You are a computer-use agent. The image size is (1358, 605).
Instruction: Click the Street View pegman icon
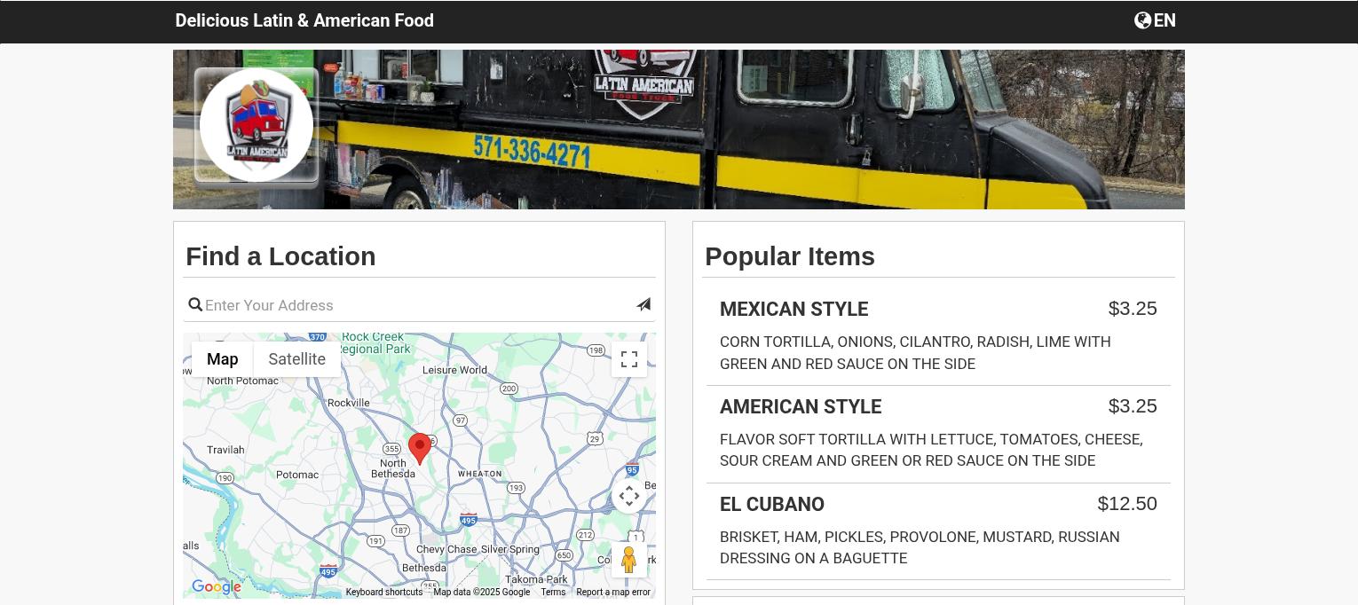pos(629,560)
